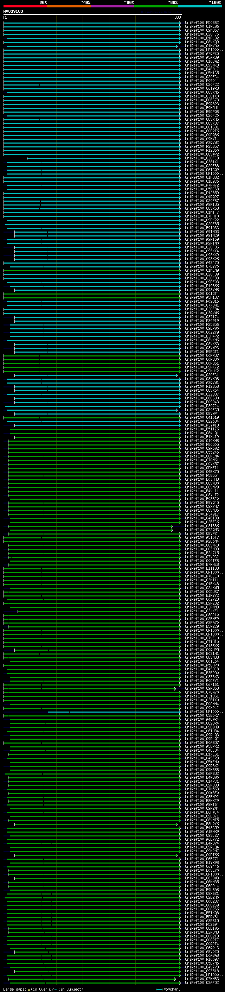Click the cyan ~100% identity legend segment

(200, 7)
